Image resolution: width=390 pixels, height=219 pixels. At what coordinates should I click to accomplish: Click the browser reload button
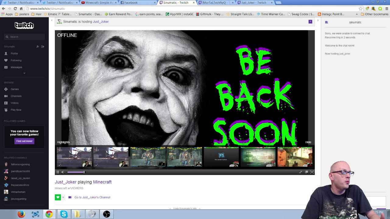click(15, 9)
